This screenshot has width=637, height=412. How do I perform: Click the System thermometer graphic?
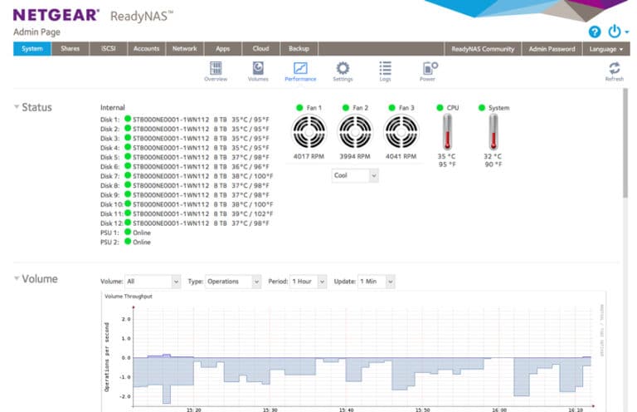point(494,131)
